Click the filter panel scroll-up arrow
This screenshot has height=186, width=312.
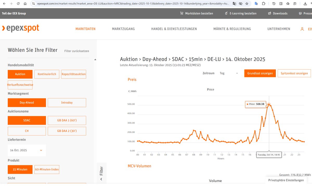tap(95, 59)
